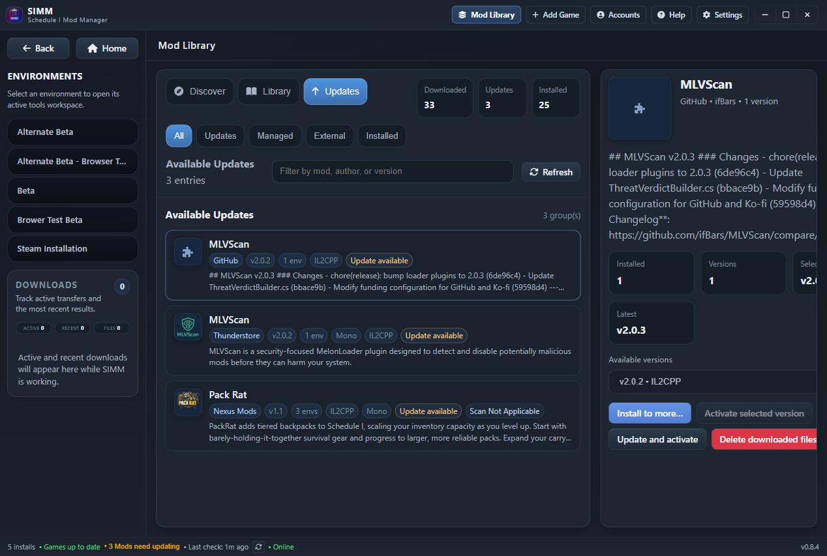The image size is (827, 556).
Task: Click the 3 envs tag on Pack Rat
Action: (307, 411)
